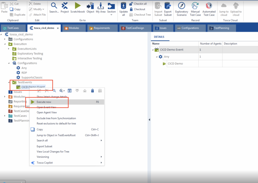Collapse the Execution folder in the tree
The height and width of the screenshot is (183, 258).
pyautogui.click(x=5, y=44)
